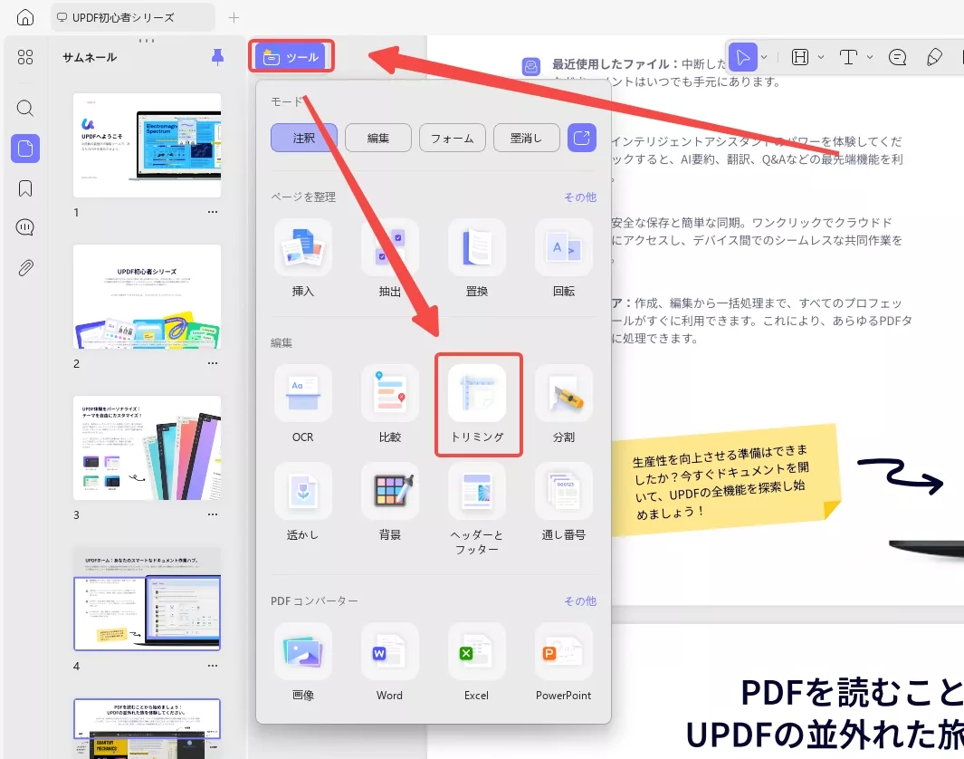Expand the highlight tool dropdown arrow
This screenshot has height=759, width=964.
click(821, 57)
